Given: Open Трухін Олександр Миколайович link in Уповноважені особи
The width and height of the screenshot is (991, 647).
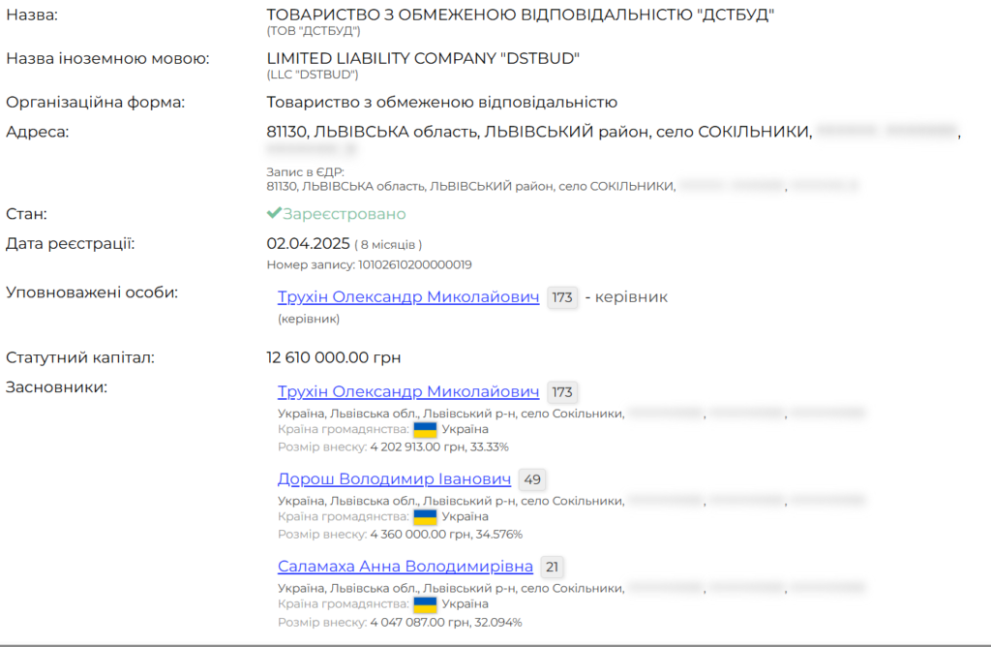Looking at the screenshot, I should (x=407, y=297).
